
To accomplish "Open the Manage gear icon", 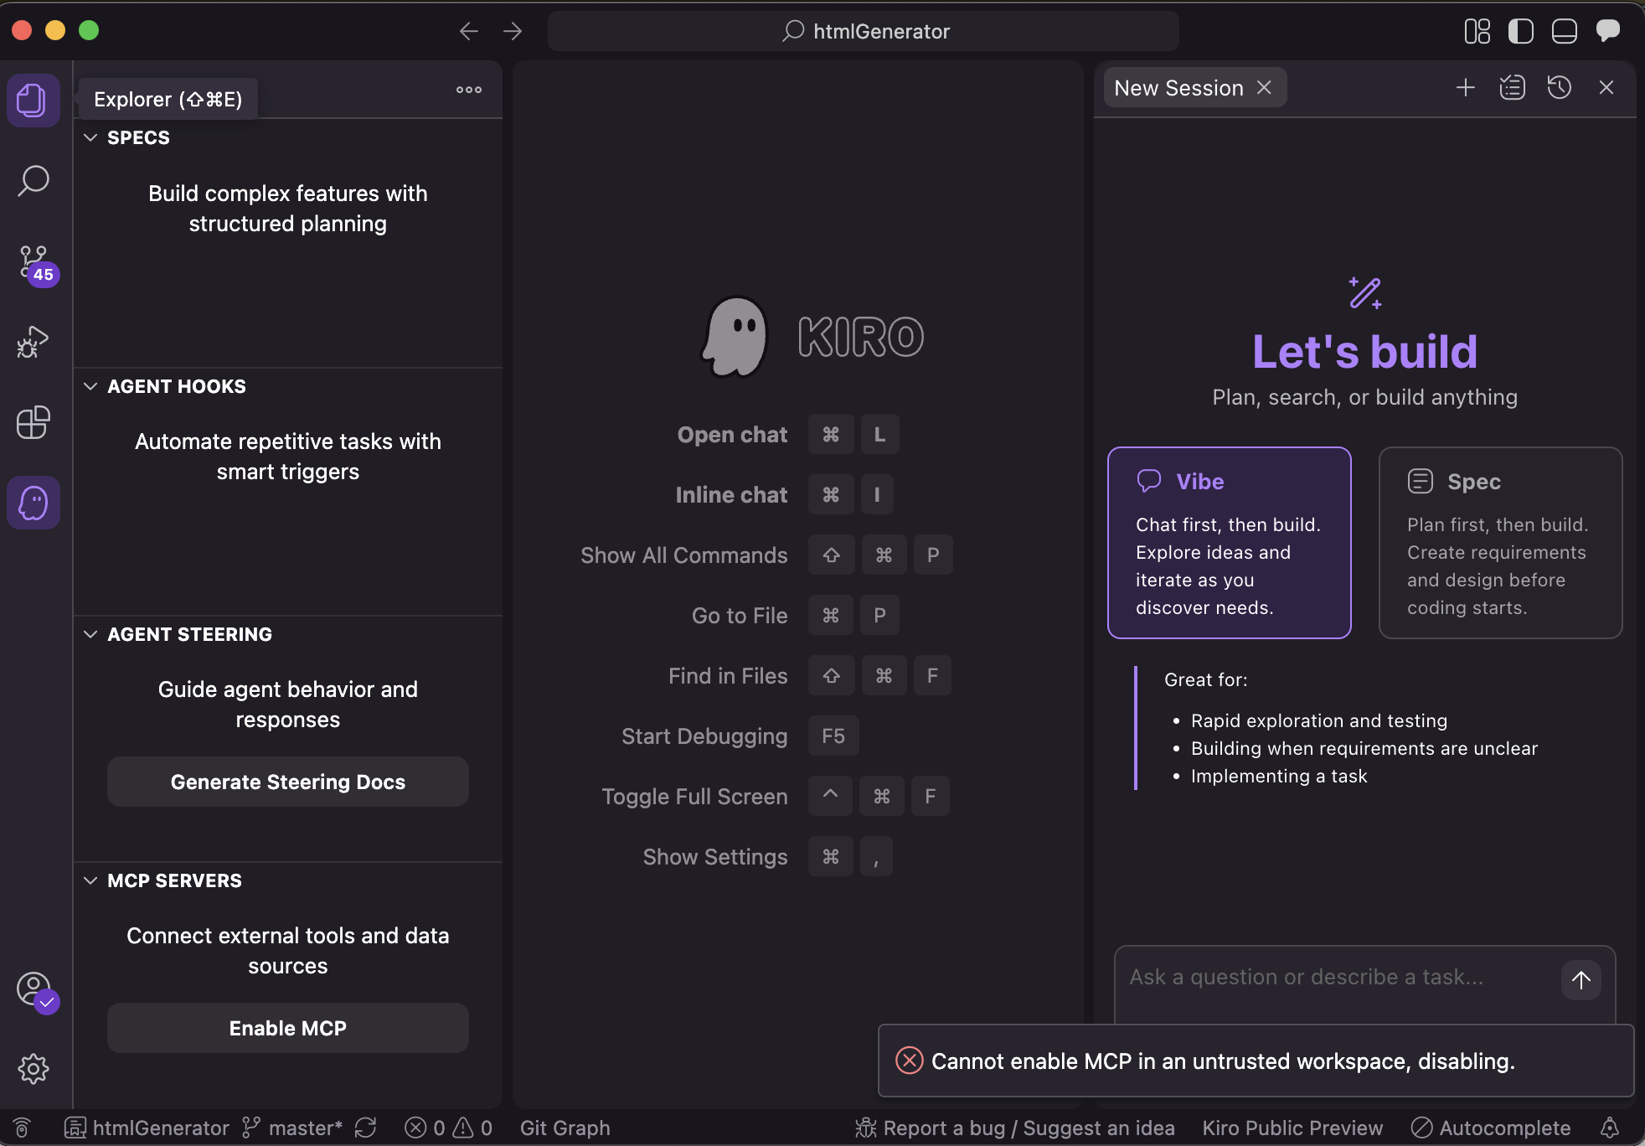I will [34, 1069].
